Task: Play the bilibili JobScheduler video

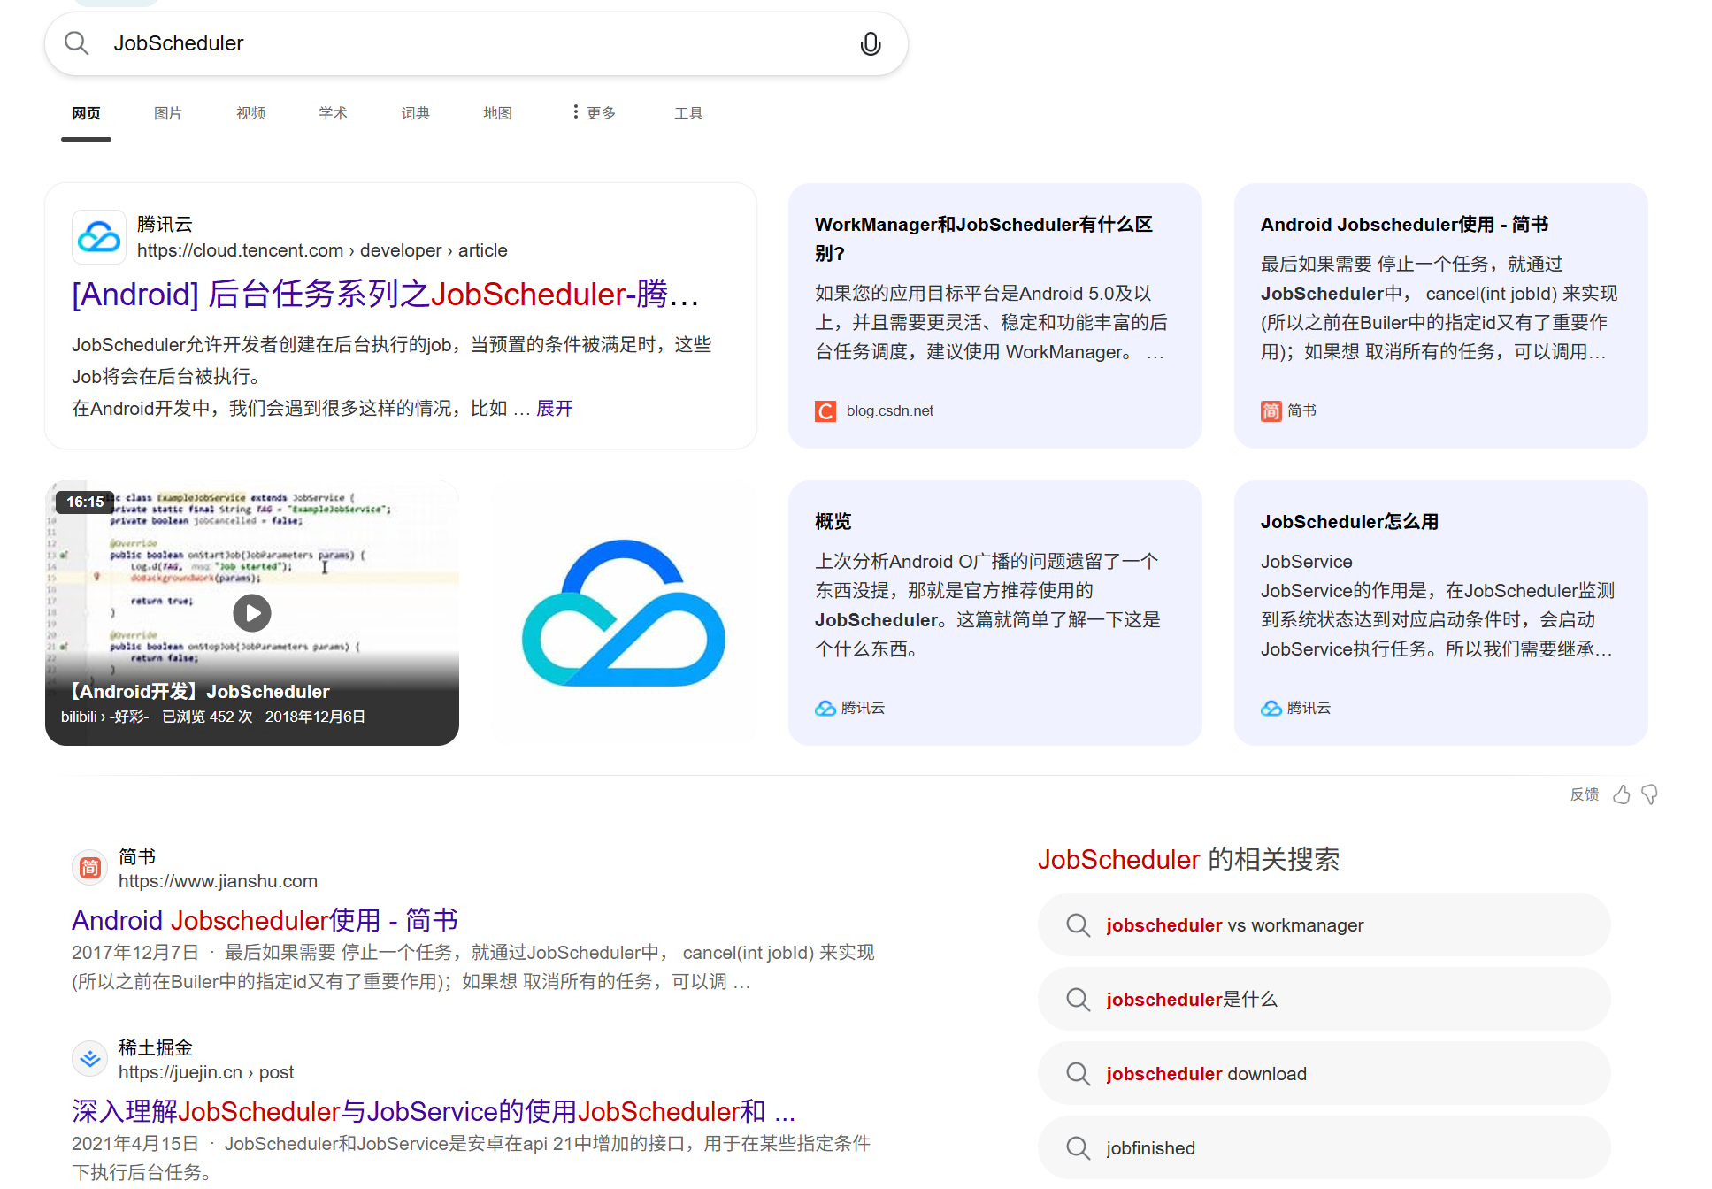Action: 252,612
